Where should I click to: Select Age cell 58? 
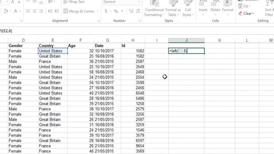[80, 72]
